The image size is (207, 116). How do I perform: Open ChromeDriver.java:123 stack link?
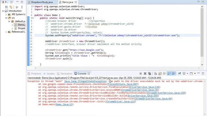[x=120, y=101]
